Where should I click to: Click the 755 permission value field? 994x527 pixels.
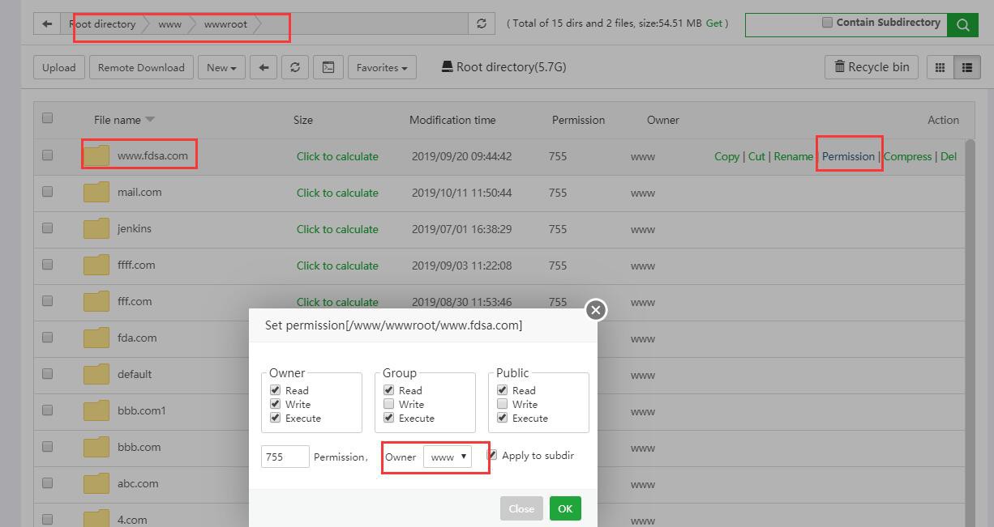pyautogui.click(x=285, y=457)
